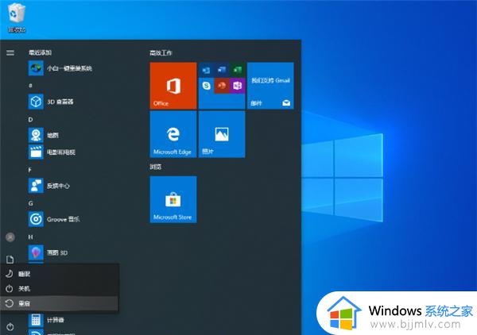Launch Groove 音乐 app
The width and height of the screenshot is (477, 335).
tap(54, 219)
